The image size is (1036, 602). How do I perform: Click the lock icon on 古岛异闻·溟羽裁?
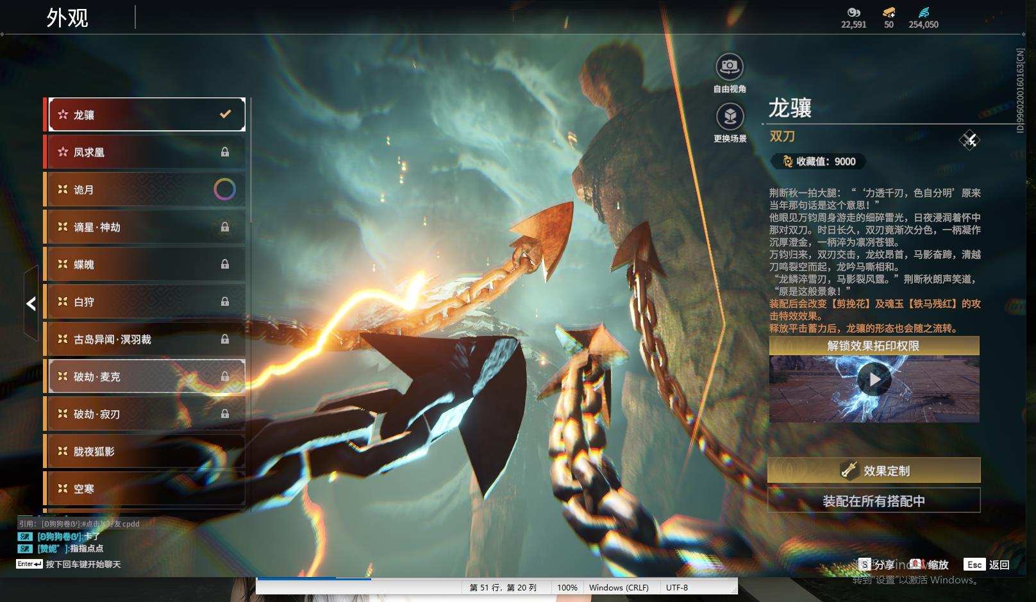click(225, 339)
